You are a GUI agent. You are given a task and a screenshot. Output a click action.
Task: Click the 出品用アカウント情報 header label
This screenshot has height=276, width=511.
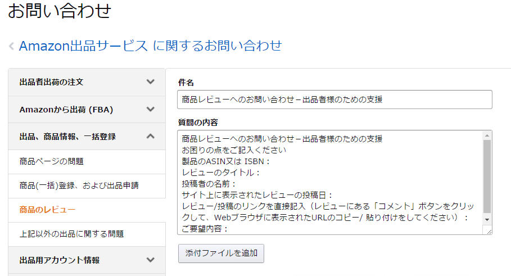(x=60, y=260)
